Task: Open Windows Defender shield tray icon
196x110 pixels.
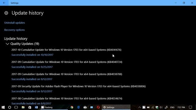Action: (157, 107)
